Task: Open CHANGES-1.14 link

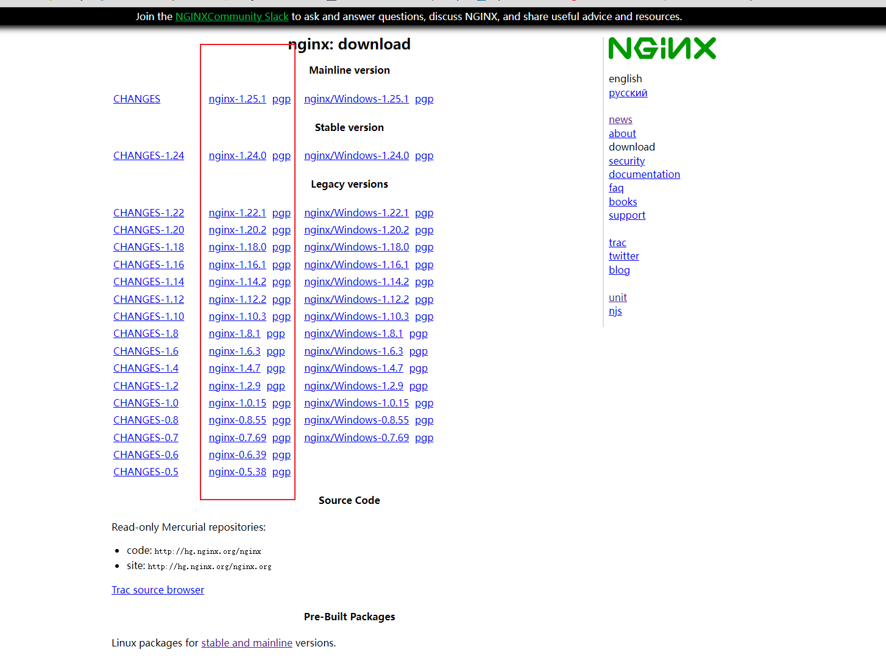Action: 149,281
